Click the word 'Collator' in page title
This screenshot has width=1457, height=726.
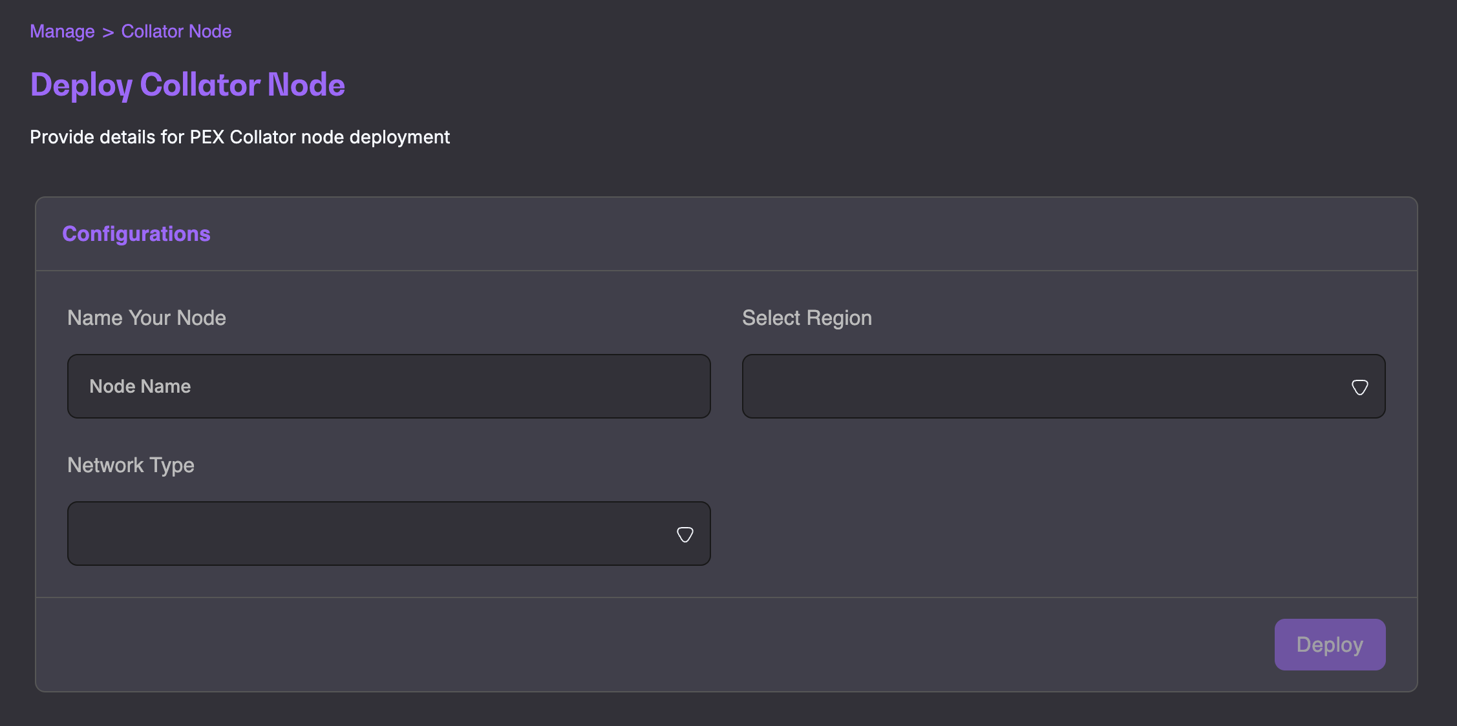[200, 85]
